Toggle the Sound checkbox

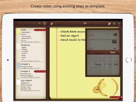point(115,49)
